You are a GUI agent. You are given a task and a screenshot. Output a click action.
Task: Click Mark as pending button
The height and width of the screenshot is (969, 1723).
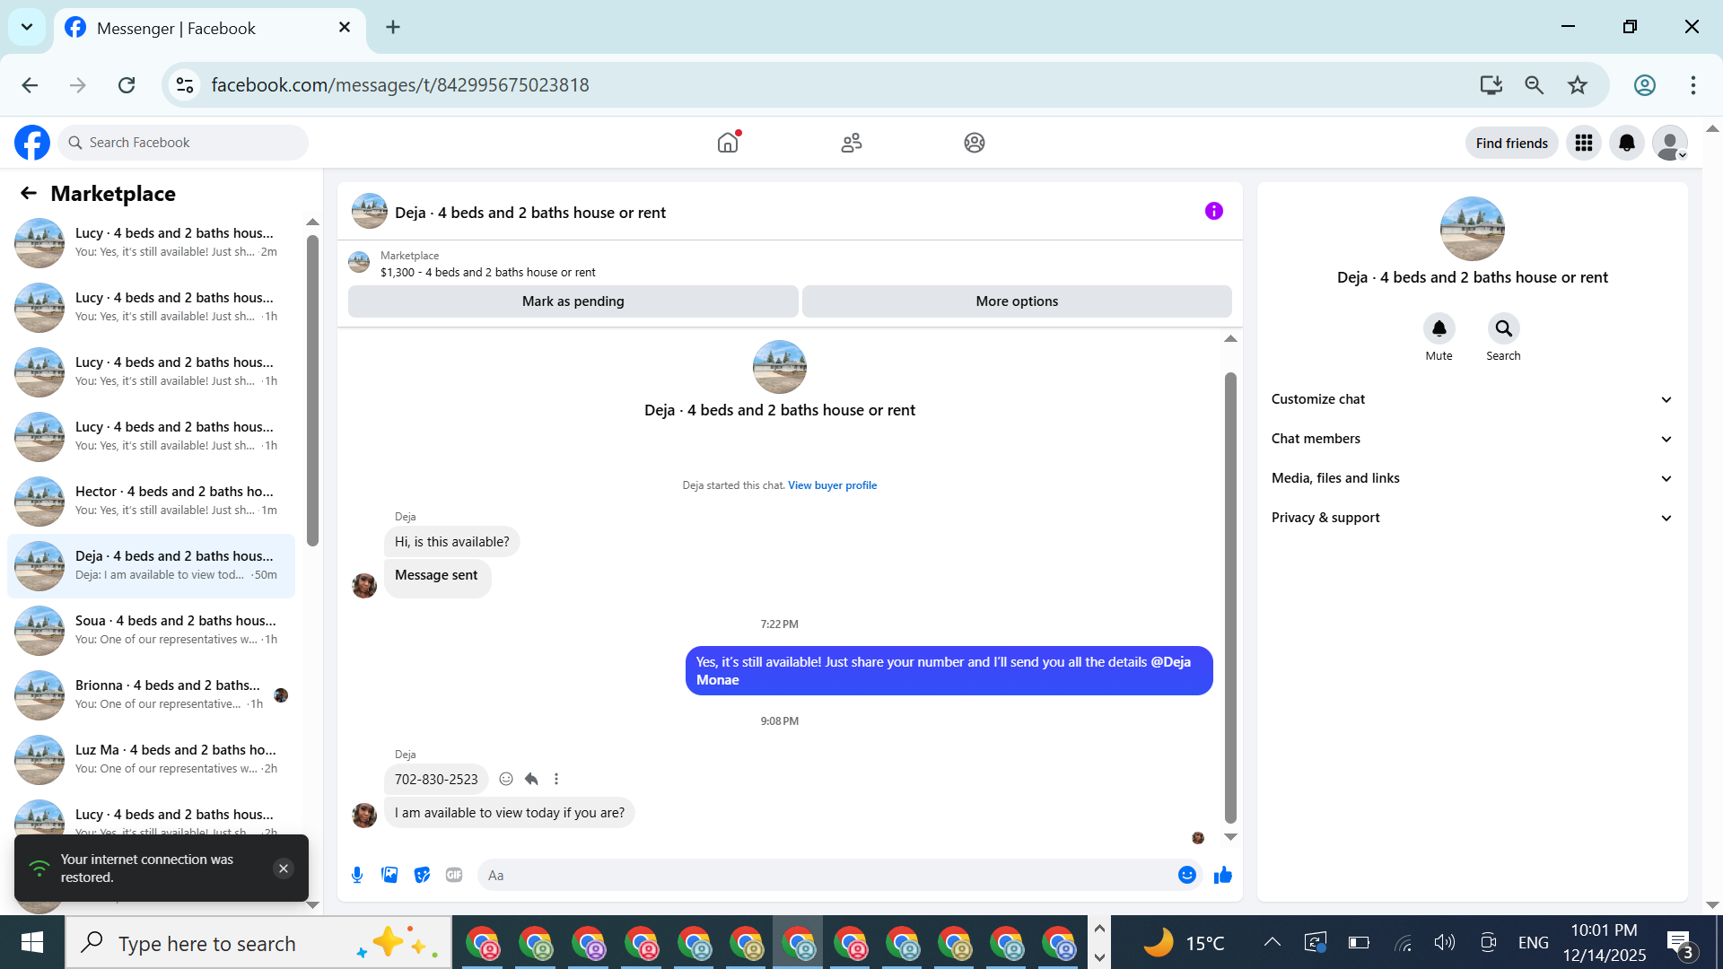click(x=573, y=301)
